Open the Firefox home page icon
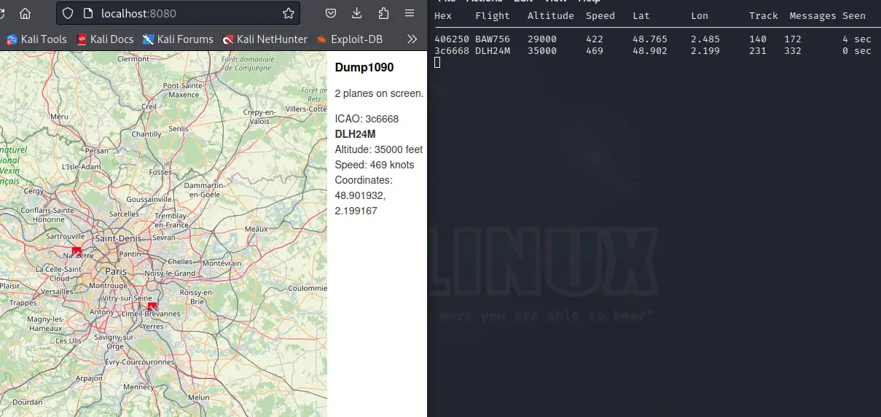The image size is (881, 417). 25,13
